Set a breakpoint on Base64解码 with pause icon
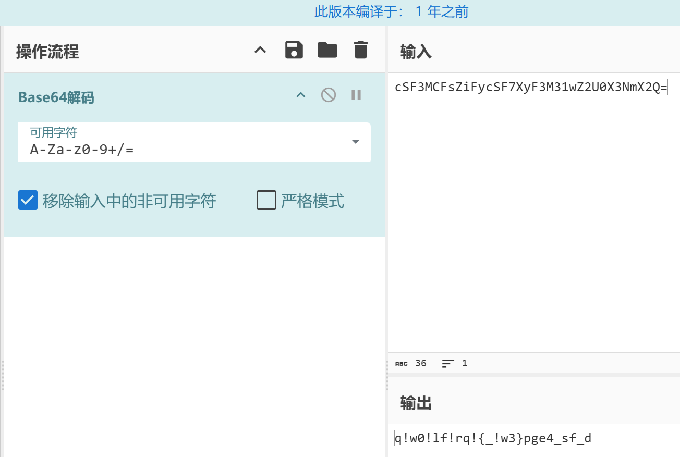 pyautogui.click(x=356, y=95)
